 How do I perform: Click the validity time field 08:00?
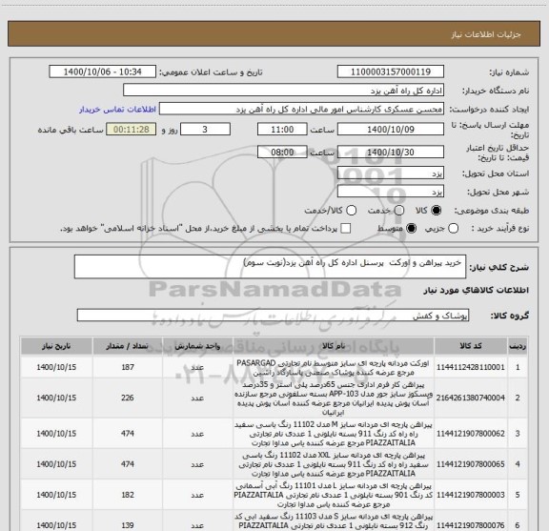(x=282, y=152)
